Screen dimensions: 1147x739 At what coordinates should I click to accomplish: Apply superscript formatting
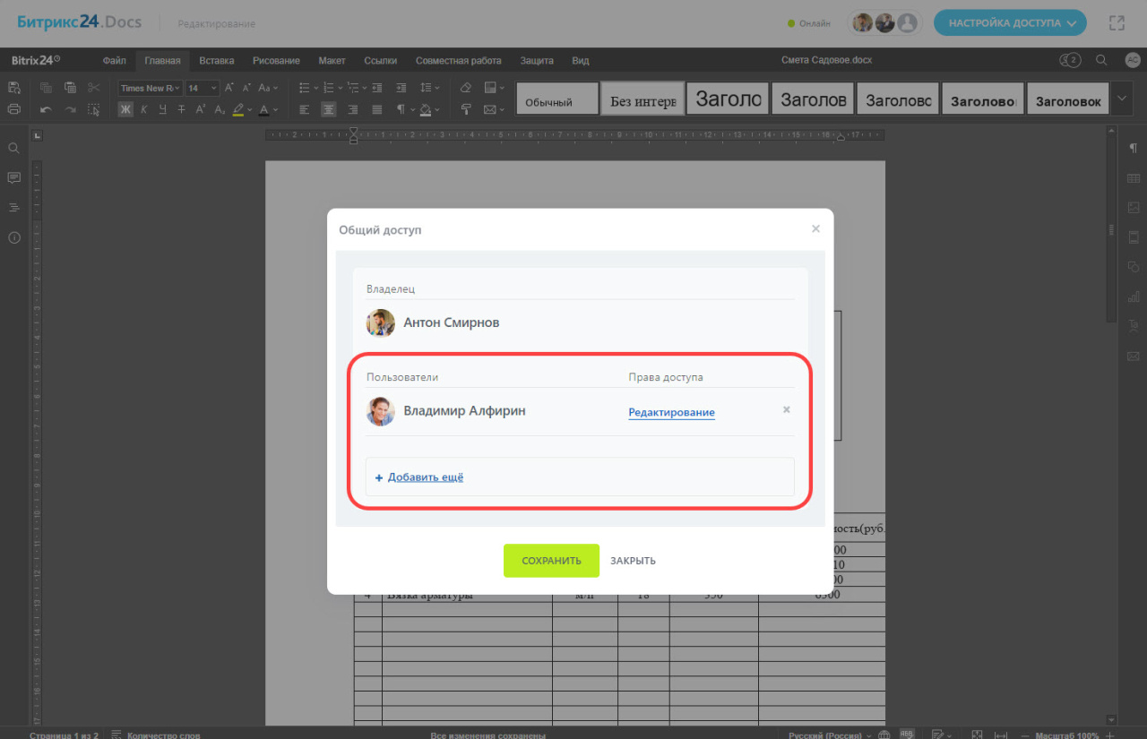(201, 109)
